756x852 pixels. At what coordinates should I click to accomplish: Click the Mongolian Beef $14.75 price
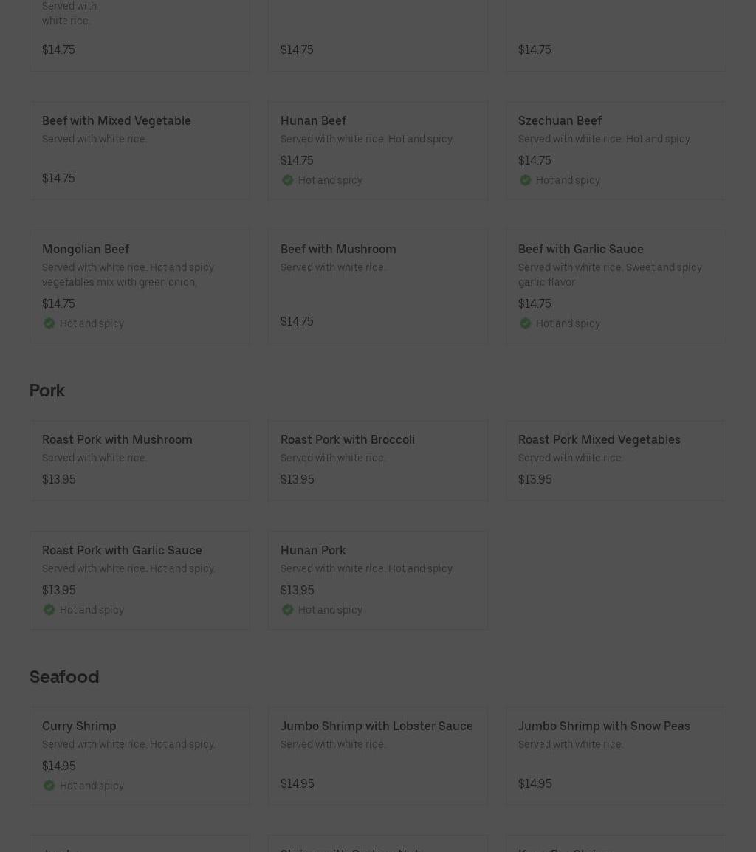58,304
